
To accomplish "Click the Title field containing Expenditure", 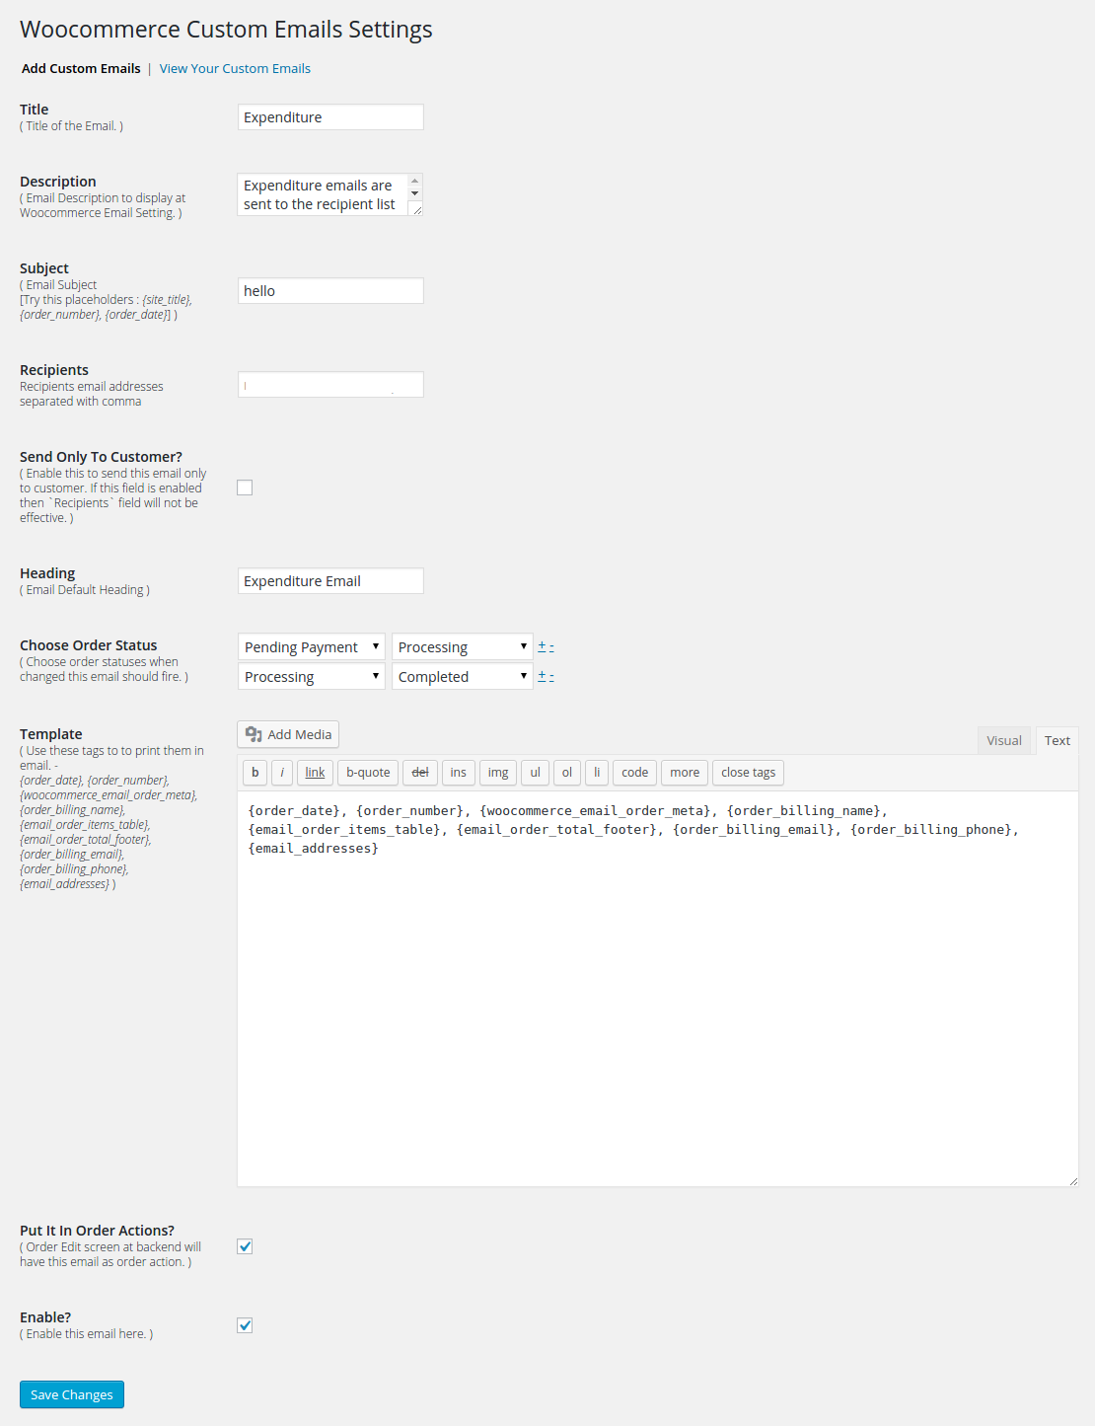I will click(x=330, y=116).
